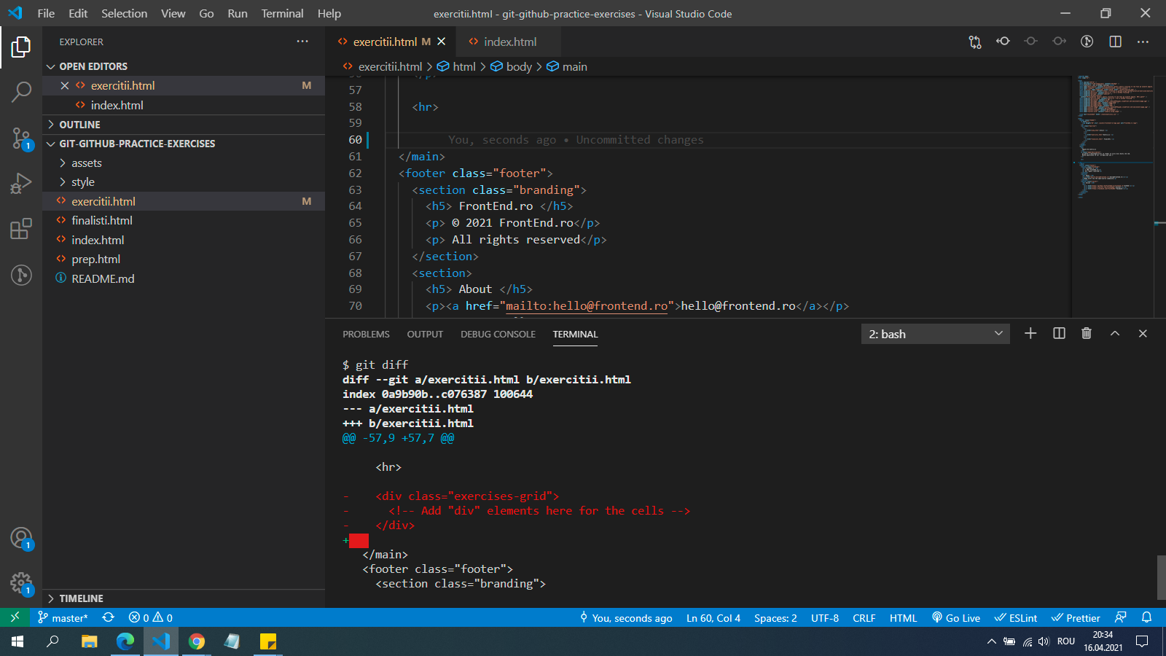Open README.md from the explorer
Image resolution: width=1166 pixels, height=656 pixels.
pyautogui.click(x=103, y=278)
